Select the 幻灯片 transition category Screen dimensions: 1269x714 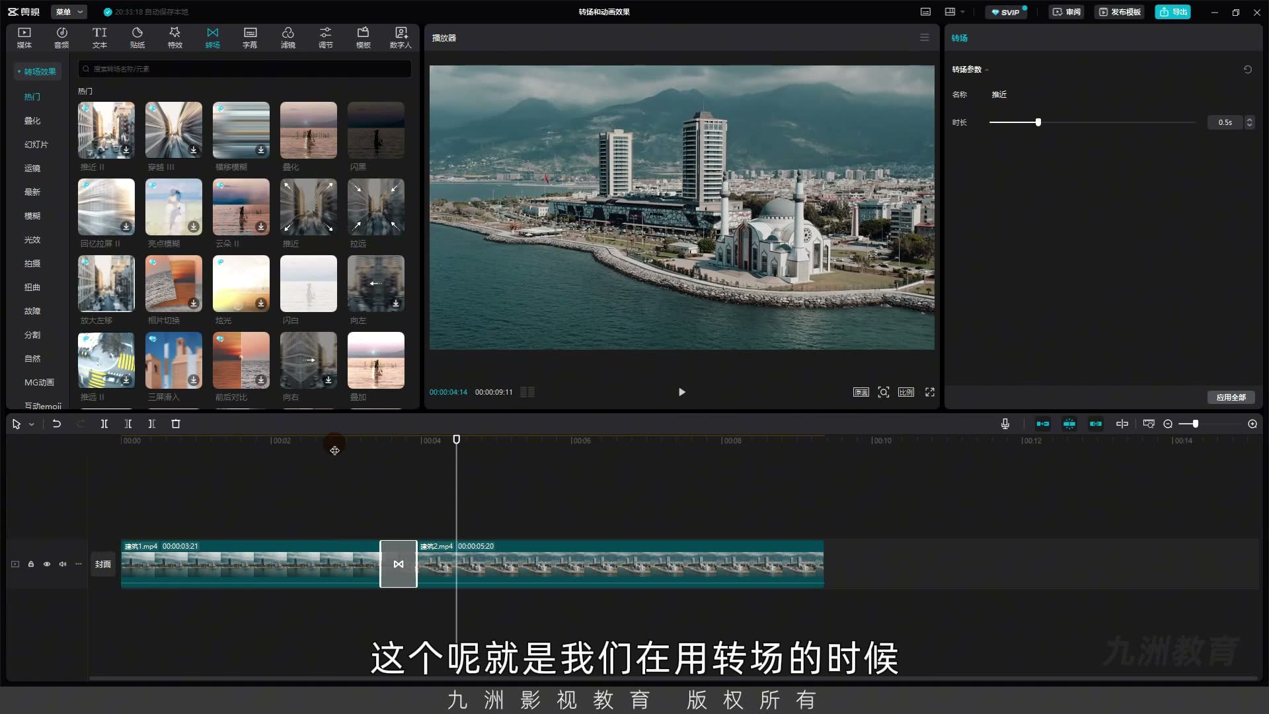coord(36,144)
